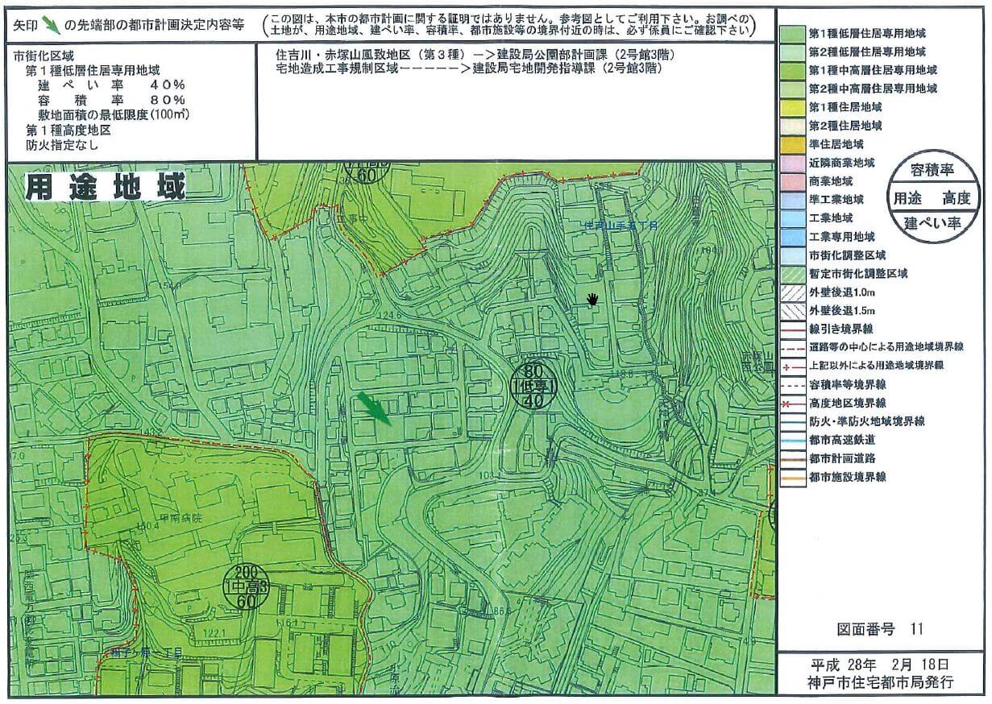This screenshot has width=992, height=704.
Task: Click the 住吉川・赤塚山風致地区(第3種) line
Action: pyautogui.click(x=475, y=54)
